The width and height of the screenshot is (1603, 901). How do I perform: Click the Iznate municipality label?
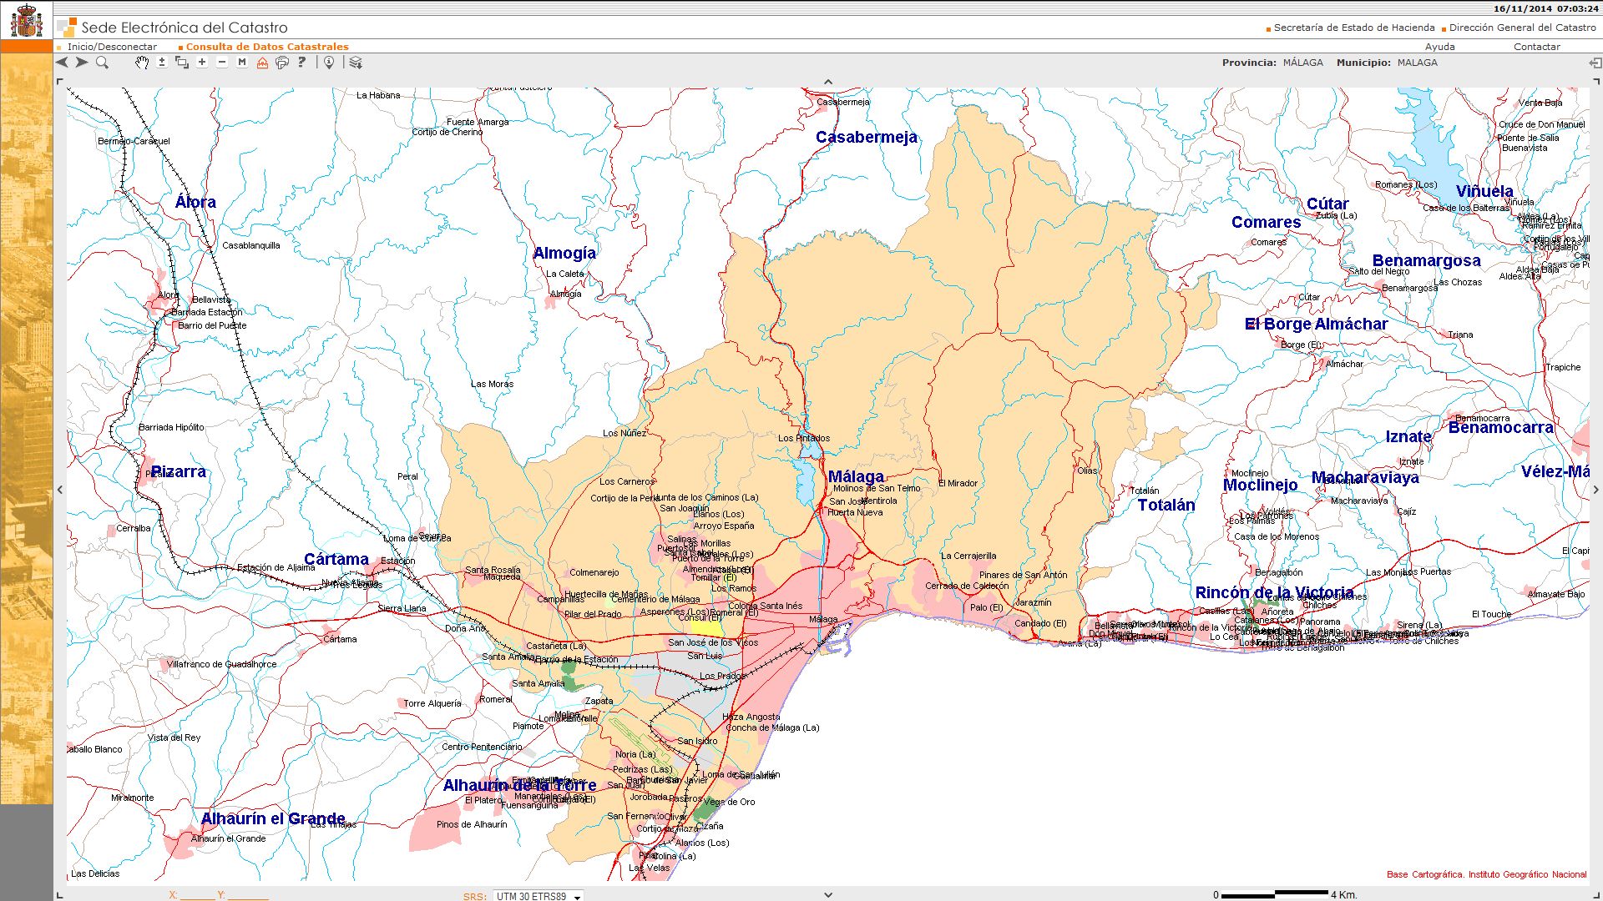1408,436
